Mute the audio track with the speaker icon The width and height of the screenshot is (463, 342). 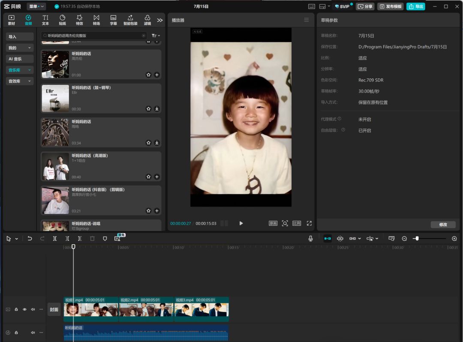[33, 332]
